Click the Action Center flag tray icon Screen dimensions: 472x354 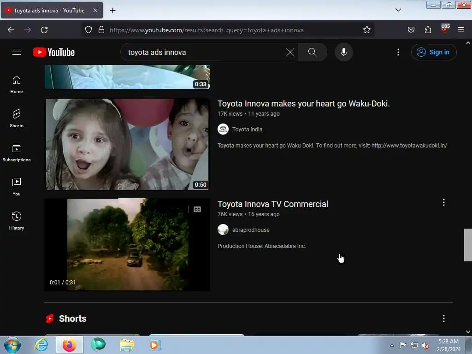(x=403, y=345)
